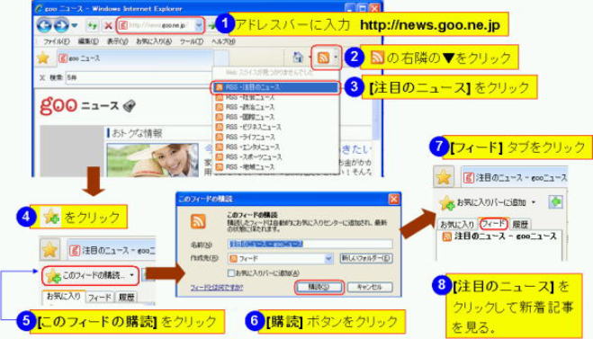Click the キャンセル button

click(370, 287)
